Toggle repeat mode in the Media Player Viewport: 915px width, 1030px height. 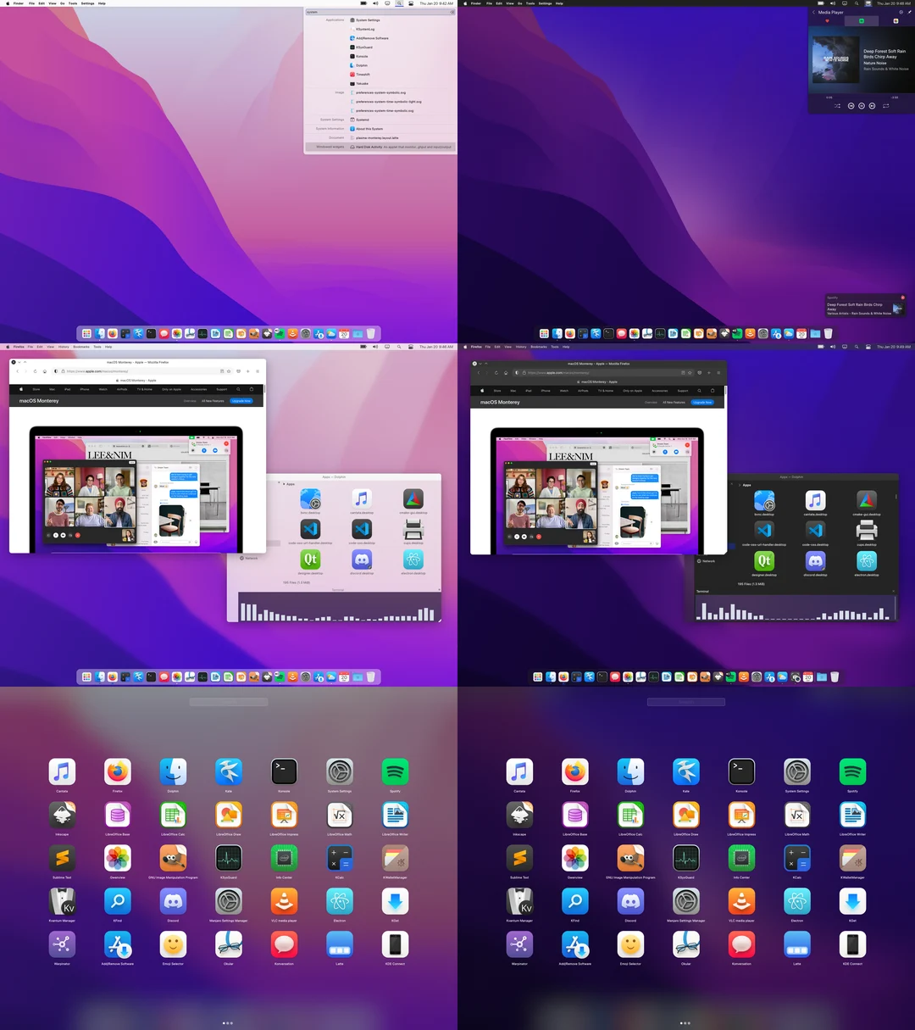coord(886,106)
